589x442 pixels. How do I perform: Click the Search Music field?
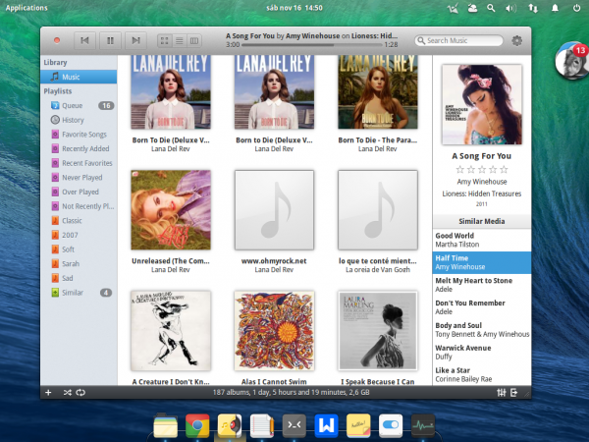click(458, 40)
